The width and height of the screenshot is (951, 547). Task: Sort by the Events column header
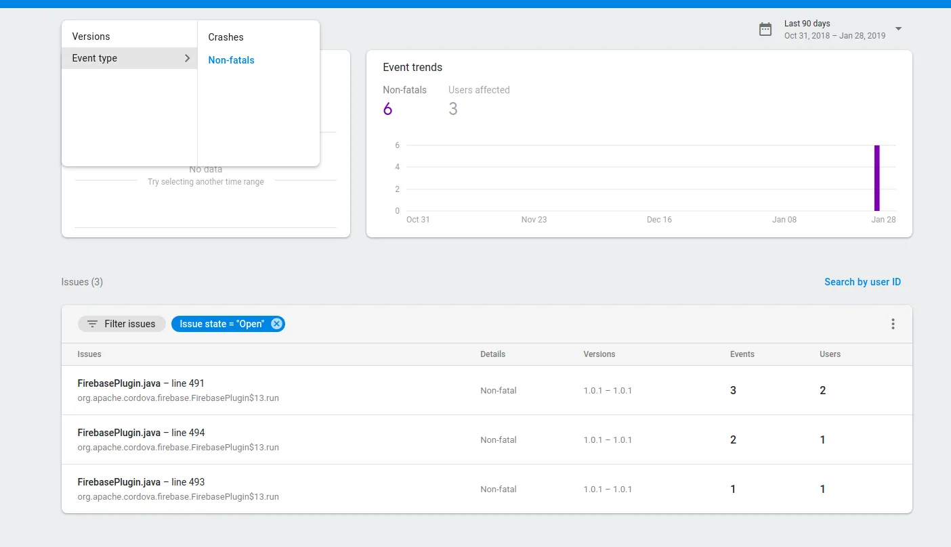742,354
